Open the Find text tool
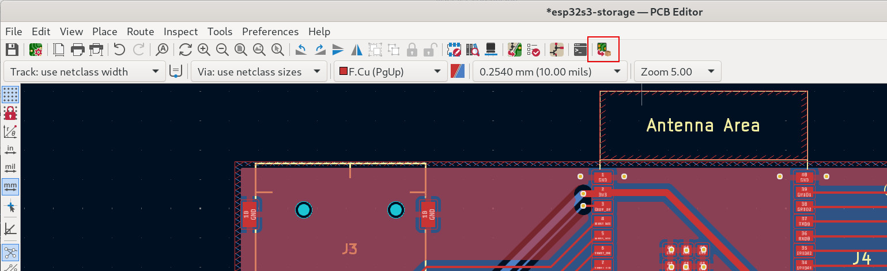Image resolution: width=887 pixels, height=271 pixels. pyautogui.click(x=163, y=50)
